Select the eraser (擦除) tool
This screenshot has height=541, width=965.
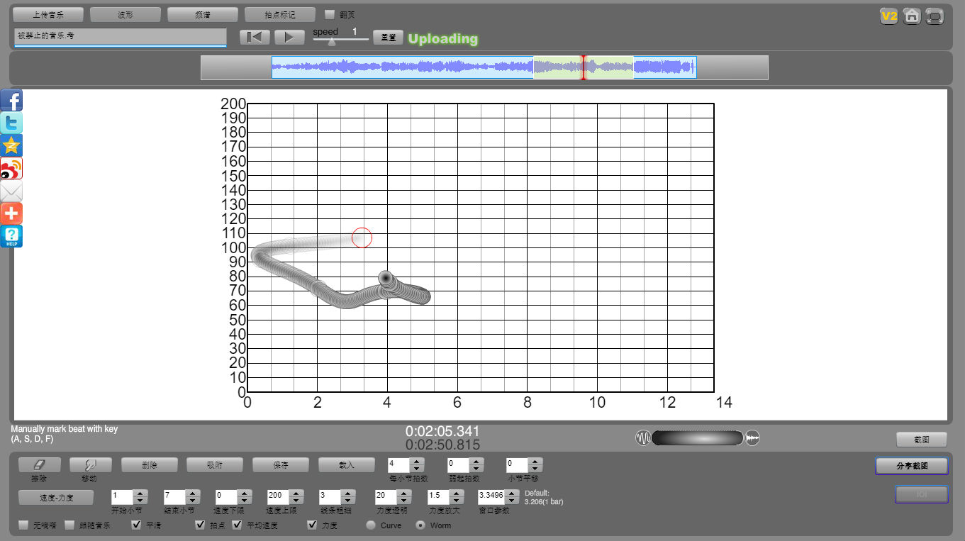pyautogui.click(x=39, y=464)
